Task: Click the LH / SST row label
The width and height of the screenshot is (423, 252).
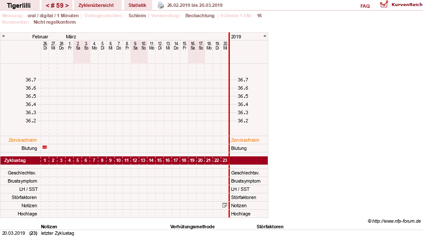Action: [28, 189]
